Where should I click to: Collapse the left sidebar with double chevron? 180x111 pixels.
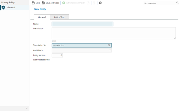(x=27, y=108)
